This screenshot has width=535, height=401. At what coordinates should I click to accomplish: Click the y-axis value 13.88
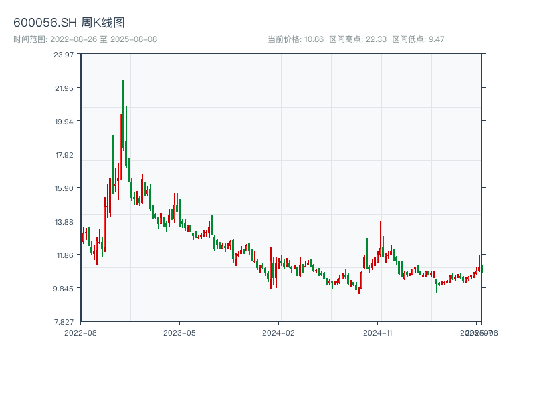(64, 222)
